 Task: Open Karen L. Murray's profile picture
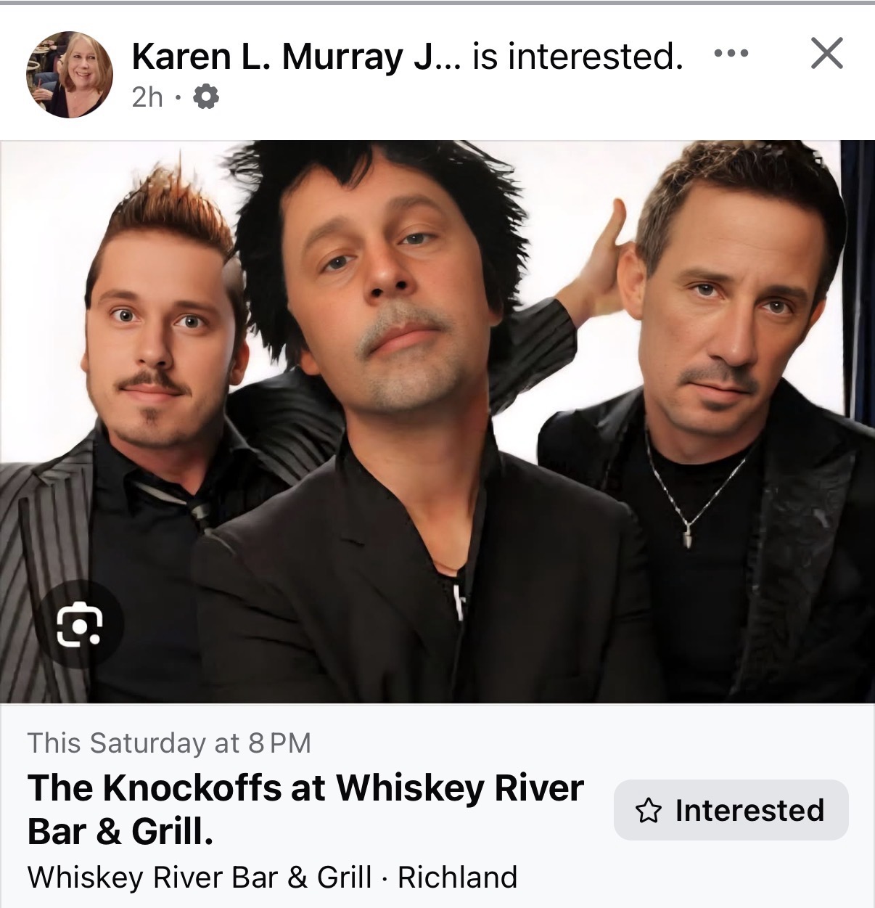(70, 75)
